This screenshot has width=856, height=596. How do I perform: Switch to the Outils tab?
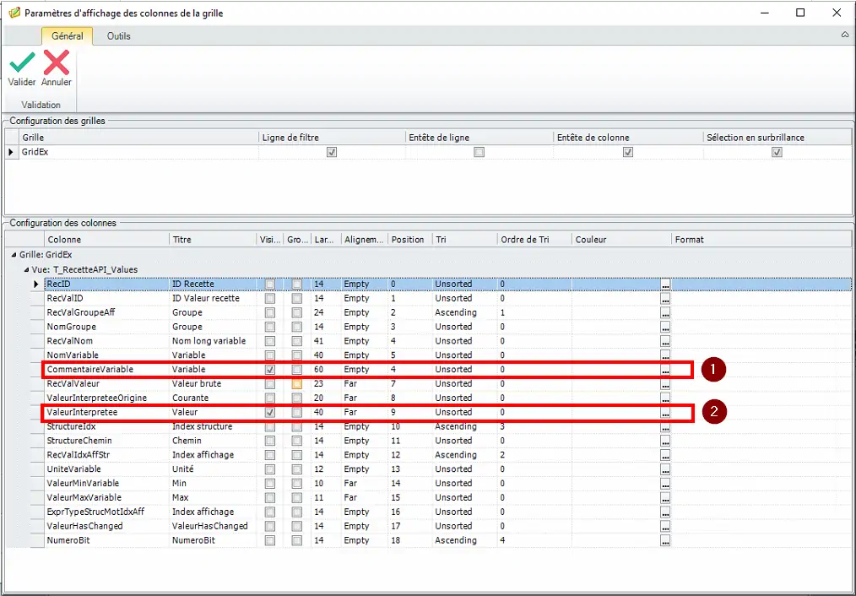(x=118, y=36)
